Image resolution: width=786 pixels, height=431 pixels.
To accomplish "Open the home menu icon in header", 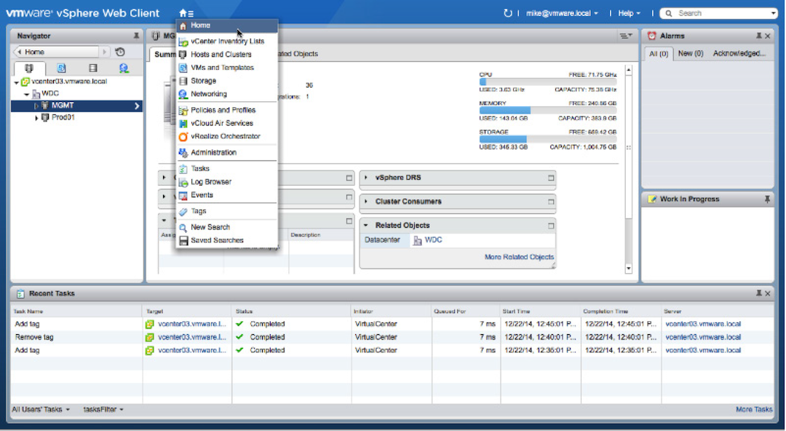I will tap(186, 14).
